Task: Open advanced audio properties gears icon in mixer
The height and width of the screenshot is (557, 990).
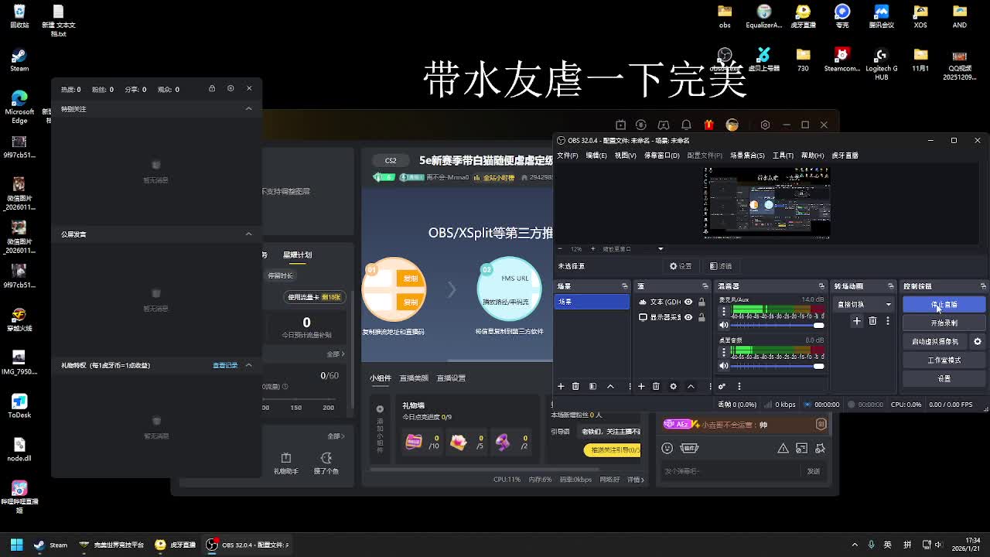Action: click(x=722, y=386)
